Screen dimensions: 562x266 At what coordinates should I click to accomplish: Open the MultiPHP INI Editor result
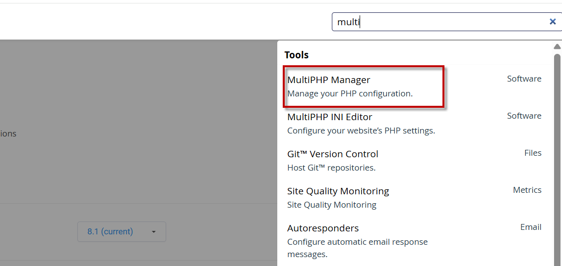coord(329,117)
